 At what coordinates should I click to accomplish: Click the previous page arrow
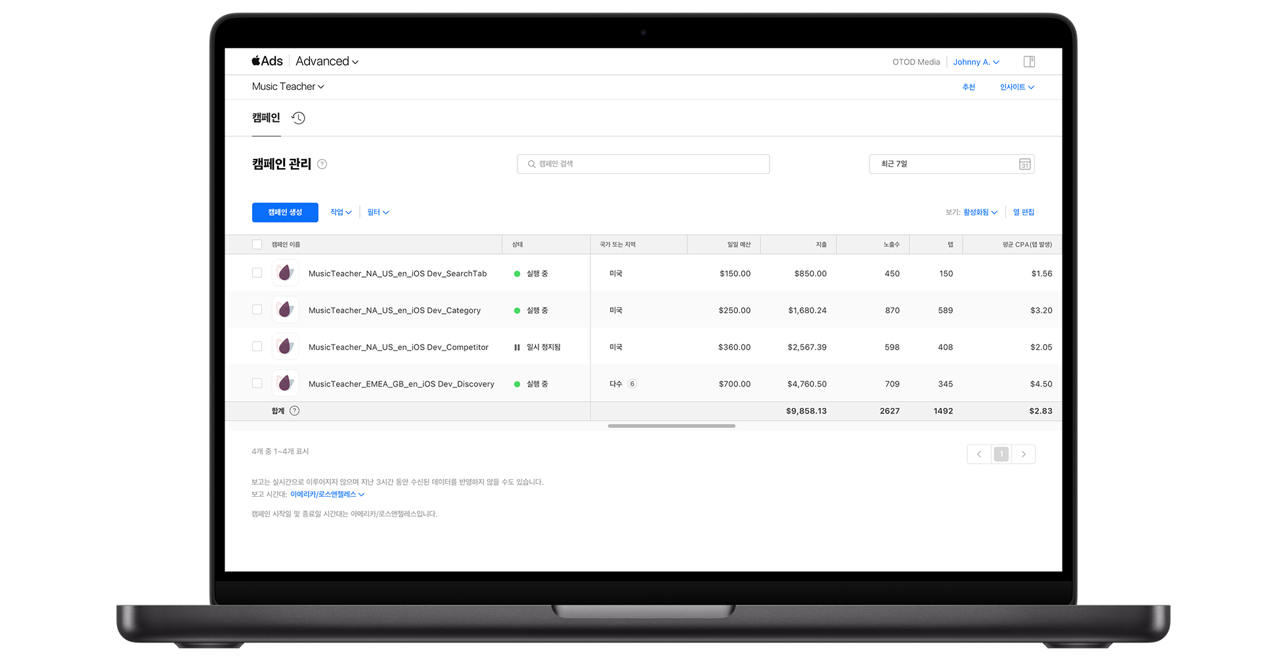tap(979, 454)
